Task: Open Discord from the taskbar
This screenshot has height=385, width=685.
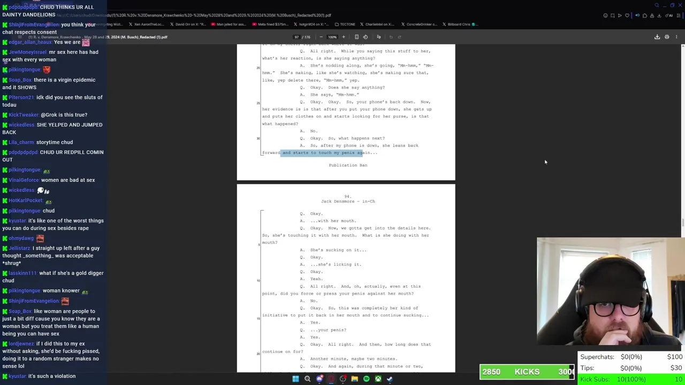Action: tap(319, 379)
